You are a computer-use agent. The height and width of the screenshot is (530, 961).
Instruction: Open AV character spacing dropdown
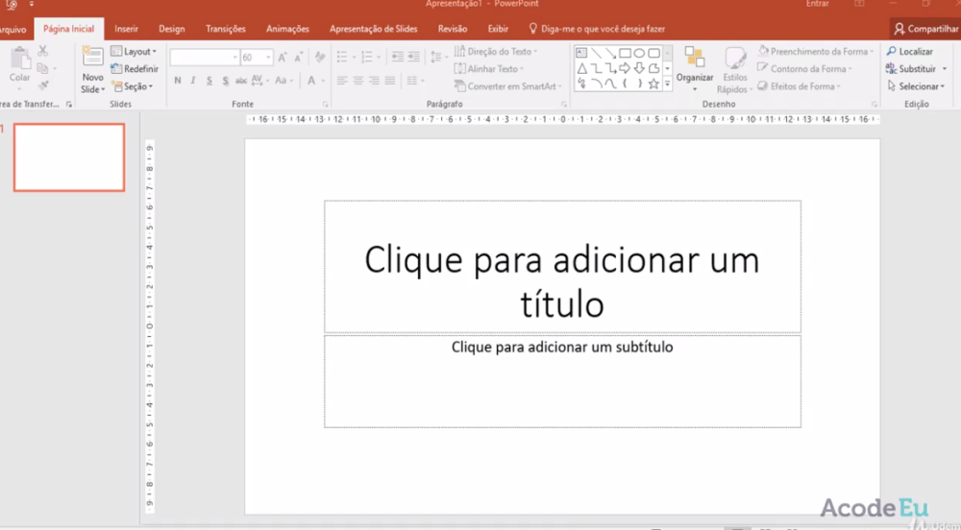(259, 81)
